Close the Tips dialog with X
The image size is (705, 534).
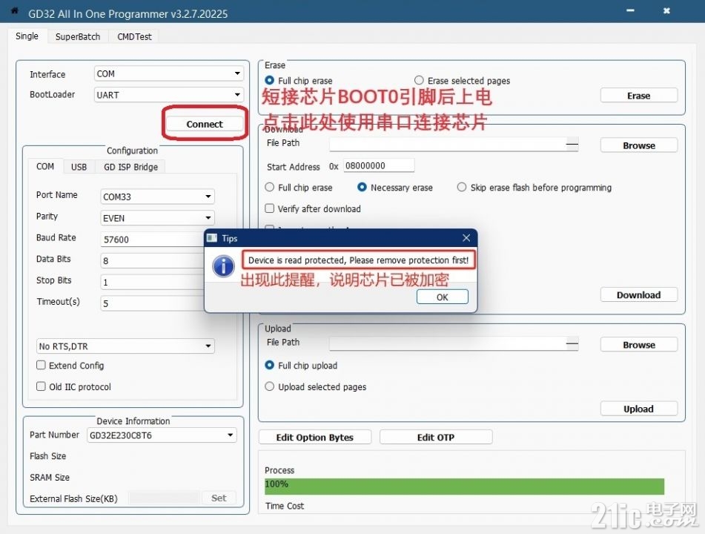click(466, 237)
